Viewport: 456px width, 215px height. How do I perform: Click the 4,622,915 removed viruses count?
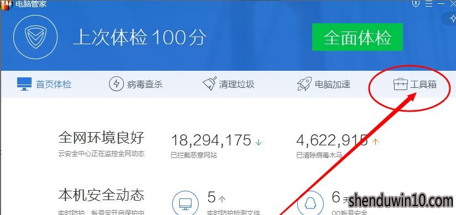[332, 140]
